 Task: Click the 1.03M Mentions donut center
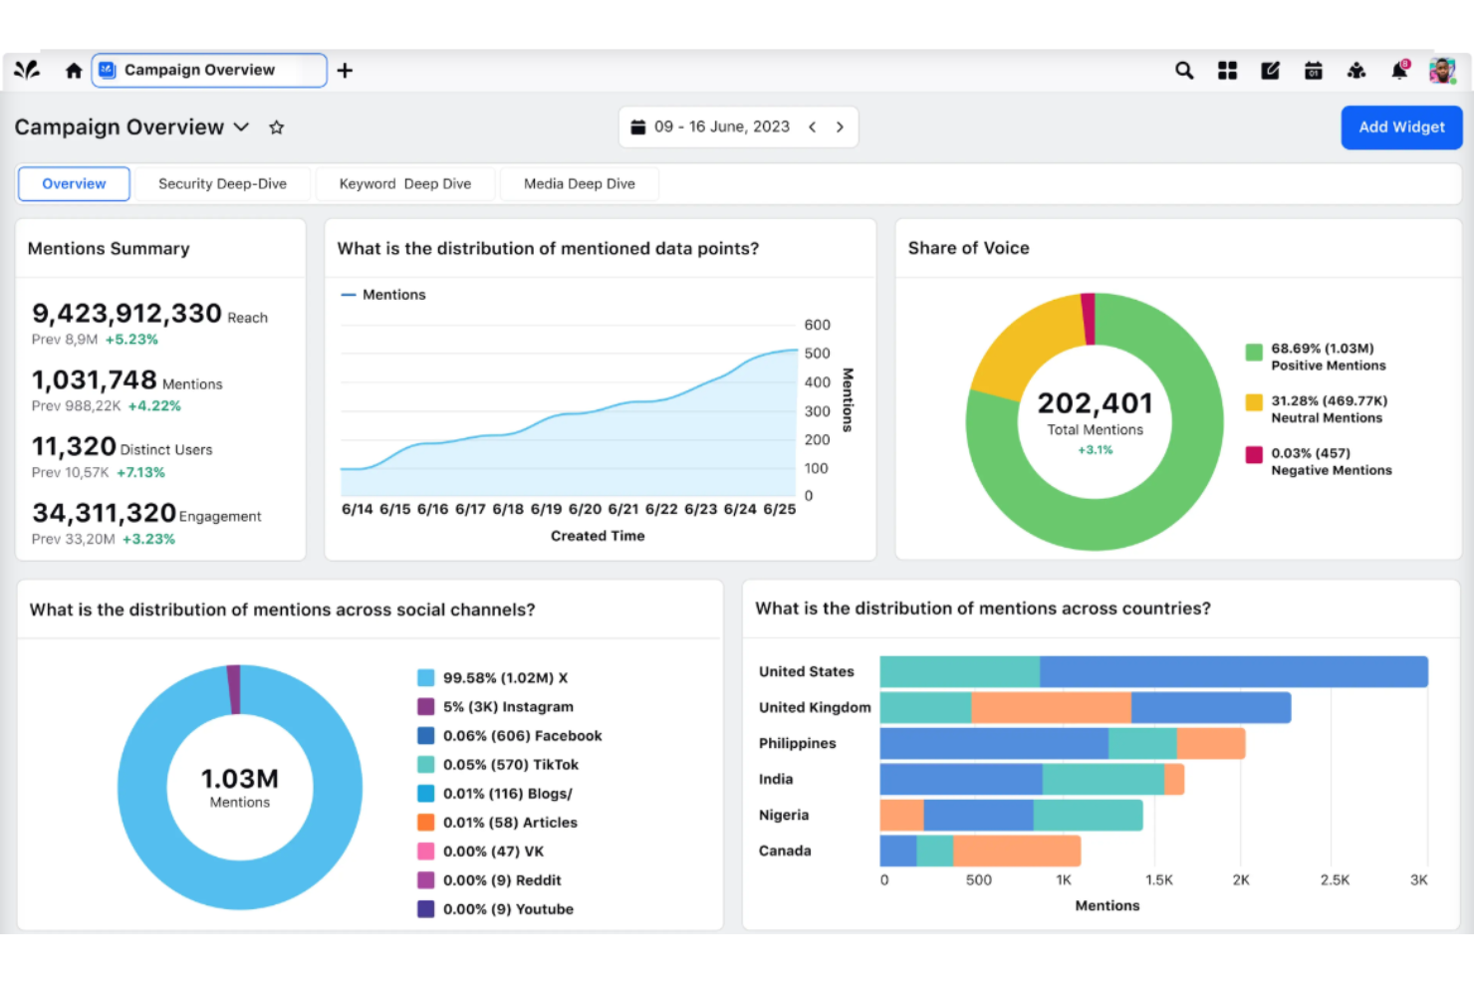point(240,779)
